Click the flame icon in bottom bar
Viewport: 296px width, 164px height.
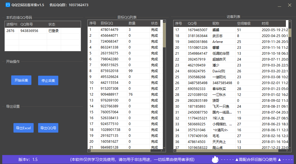click(x=215, y=160)
